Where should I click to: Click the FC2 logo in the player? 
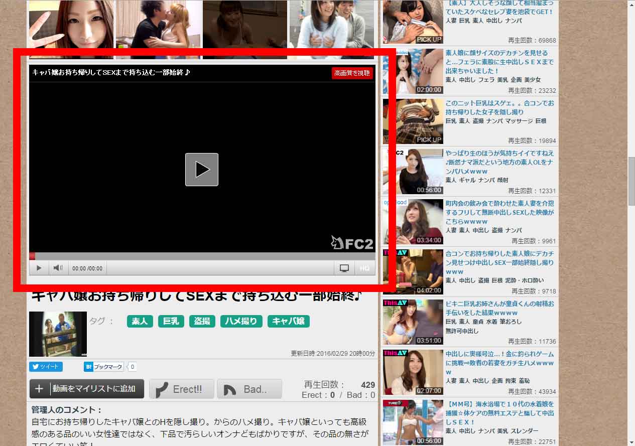click(x=352, y=243)
